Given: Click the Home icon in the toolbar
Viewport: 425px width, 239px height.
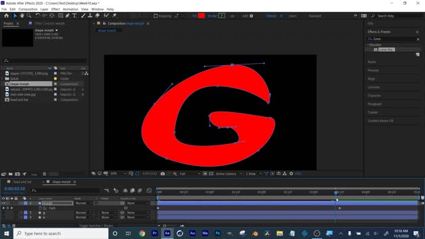Looking at the screenshot, I should pos(7,16).
